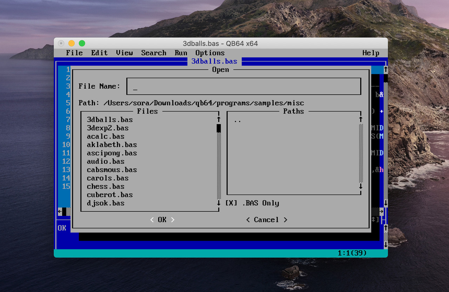Click the green zoom window button
449x292 pixels.
(82, 43)
